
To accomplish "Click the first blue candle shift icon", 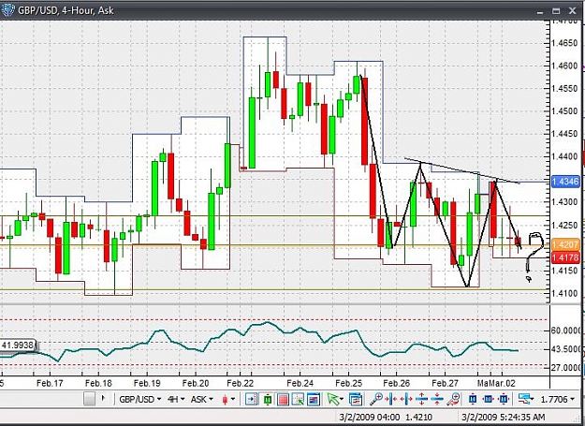I will click(473, 400).
